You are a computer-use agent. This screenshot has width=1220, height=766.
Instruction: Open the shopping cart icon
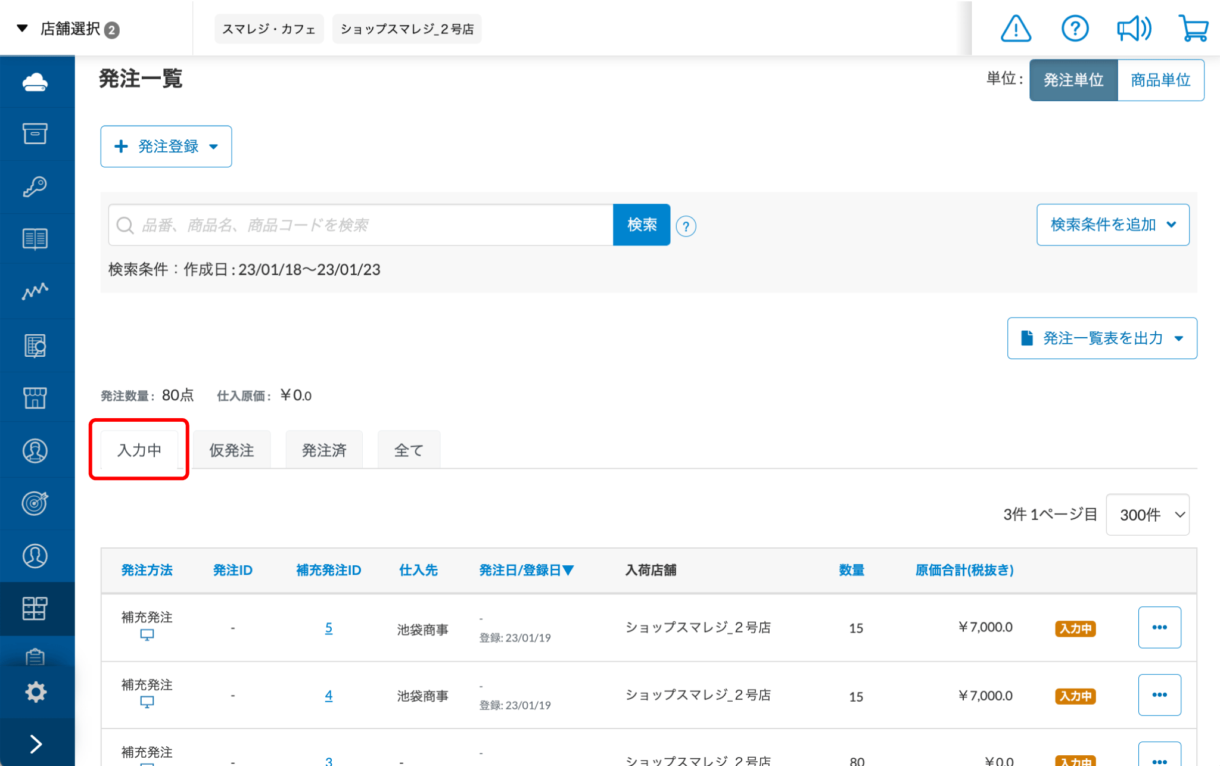point(1193,29)
